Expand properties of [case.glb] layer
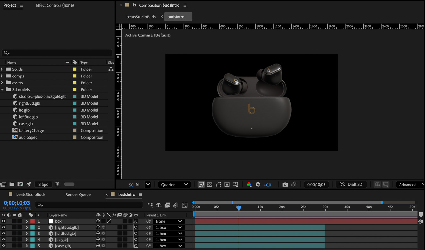Viewport: 425px width, 250px height. click(x=27, y=246)
